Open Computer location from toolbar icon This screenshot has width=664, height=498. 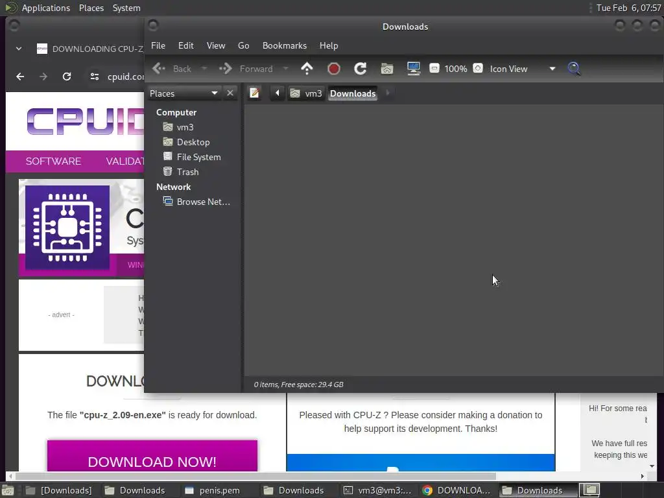click(x=413, y=69)
